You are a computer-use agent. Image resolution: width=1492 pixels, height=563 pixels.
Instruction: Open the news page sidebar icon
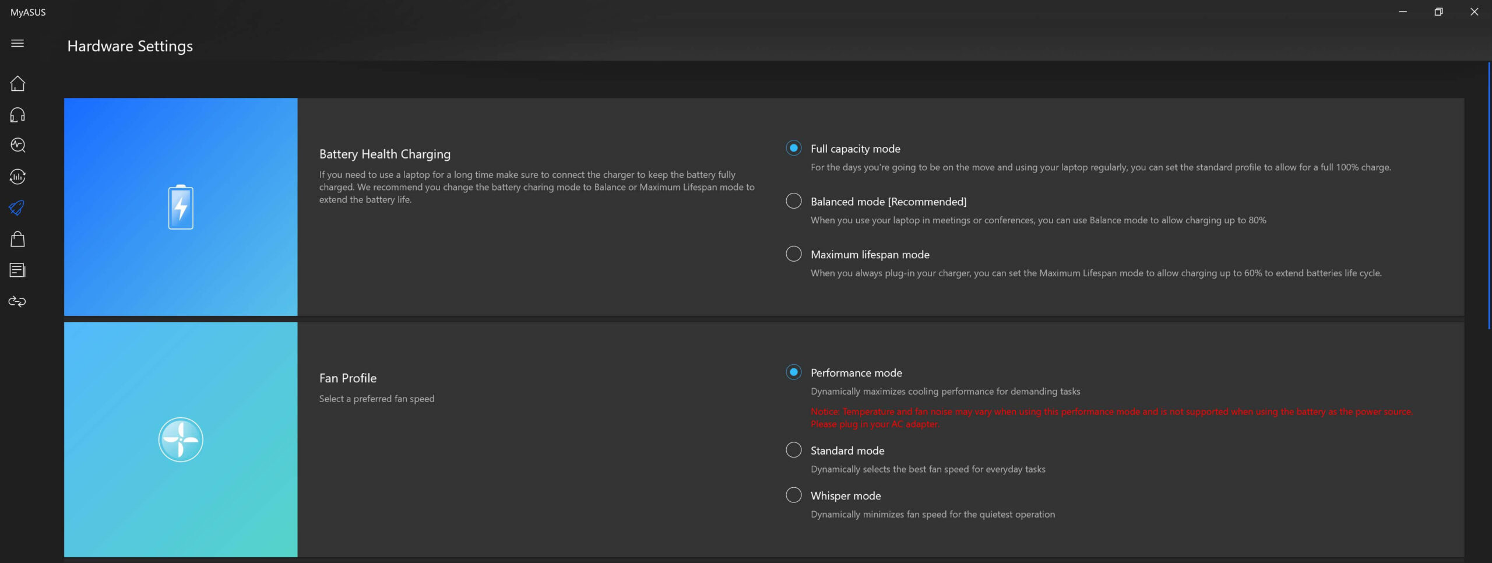[x=17, y=270]
